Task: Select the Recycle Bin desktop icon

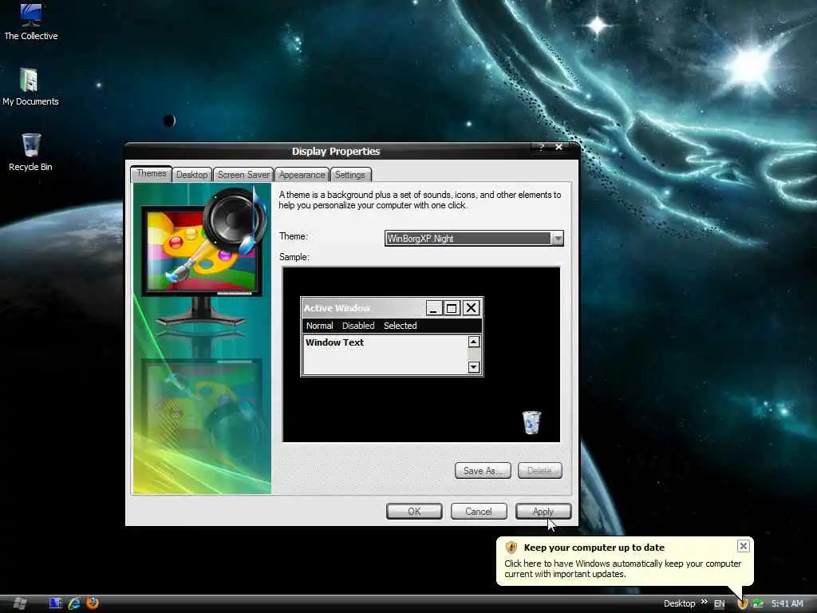Action: click(x=31, y=152)
